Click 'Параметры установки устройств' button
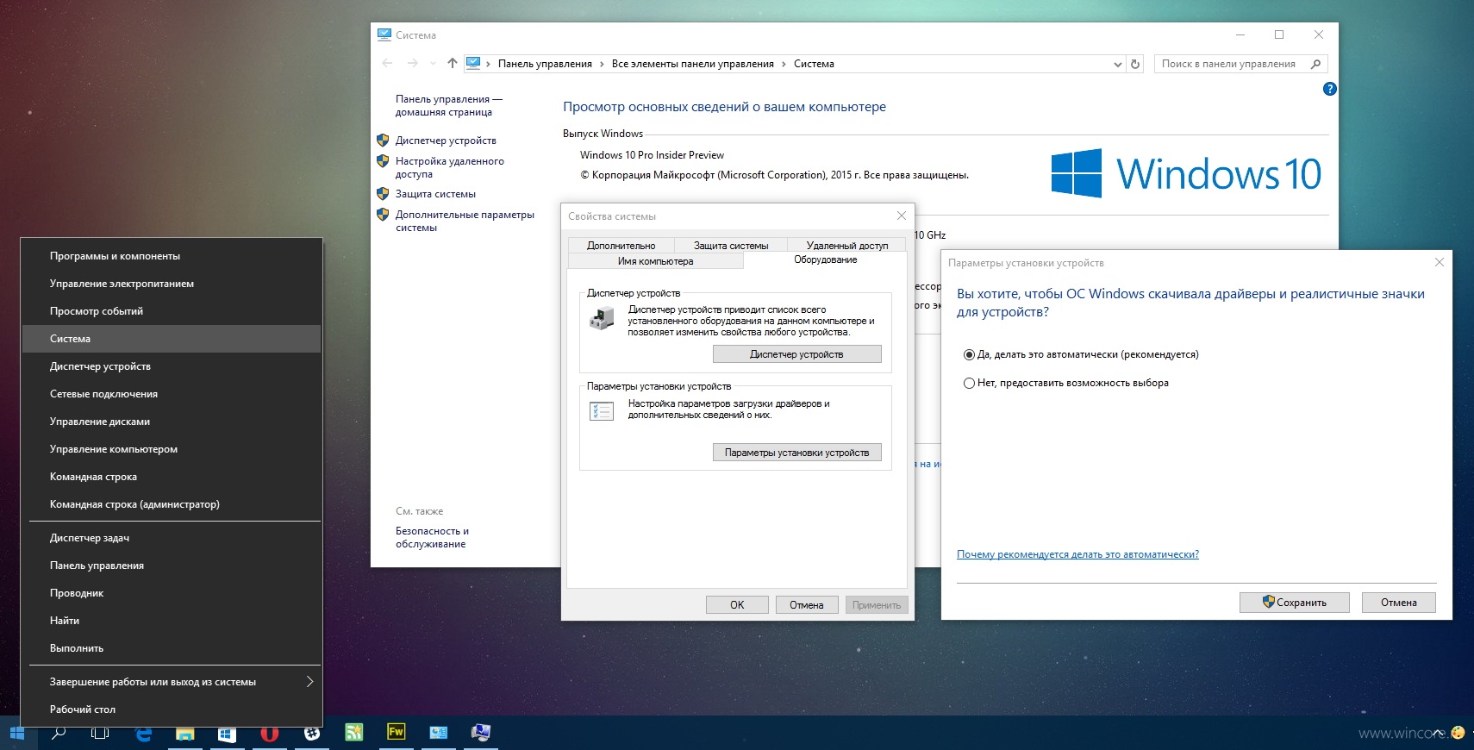1474x750 pixels. coord(796,453)
